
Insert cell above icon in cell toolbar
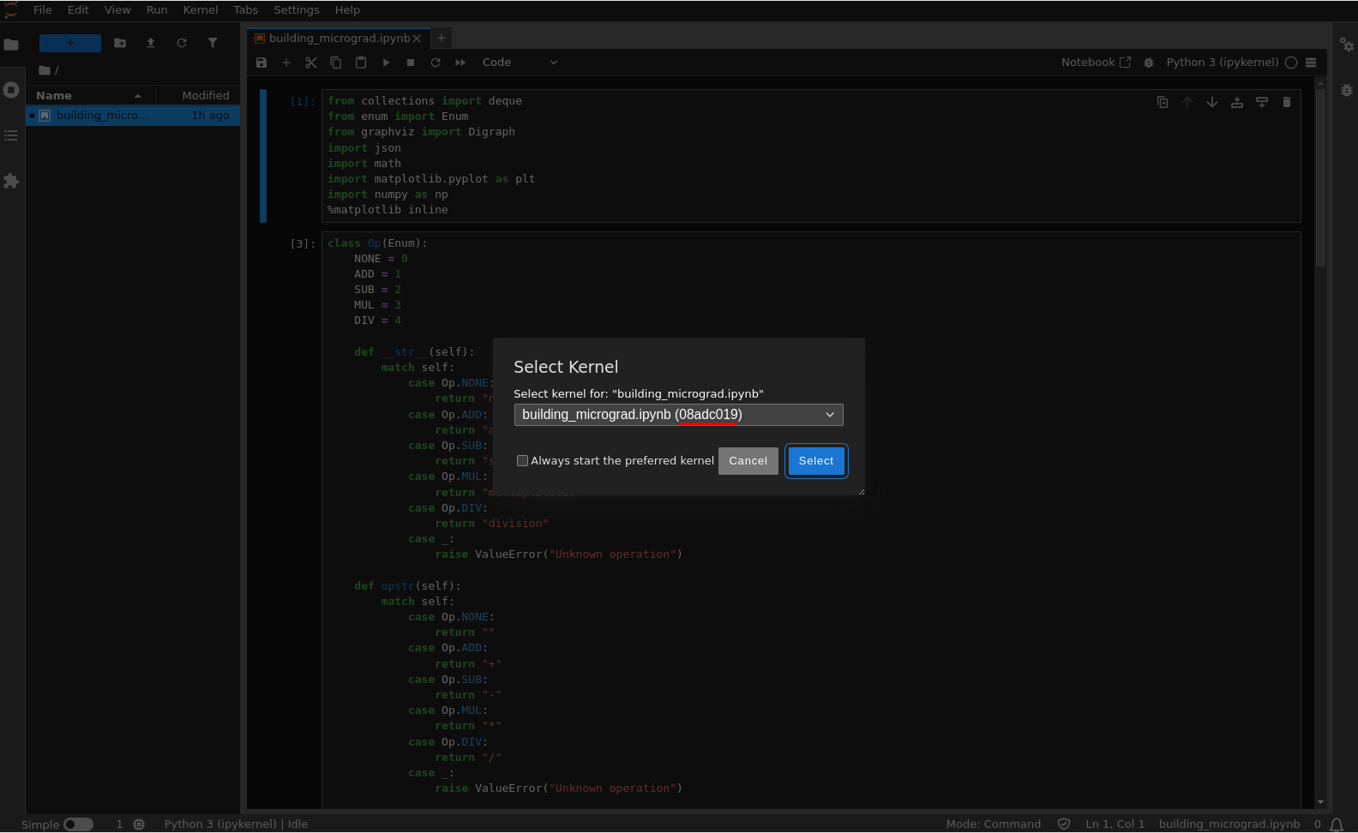1237,102
